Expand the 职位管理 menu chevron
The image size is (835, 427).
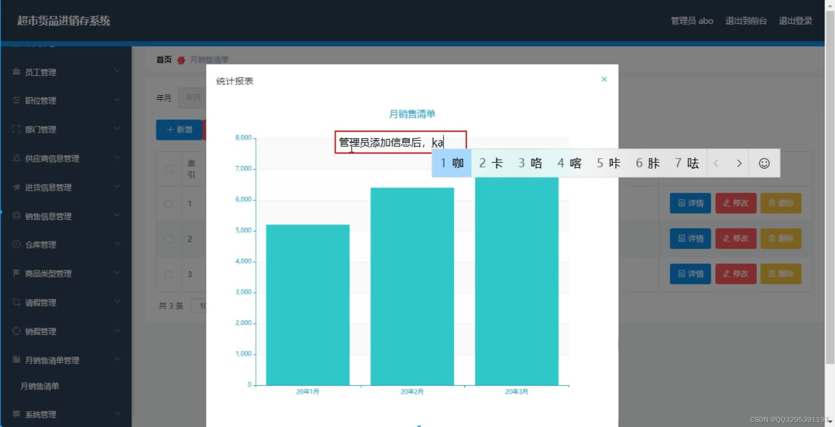click(117, 100)
